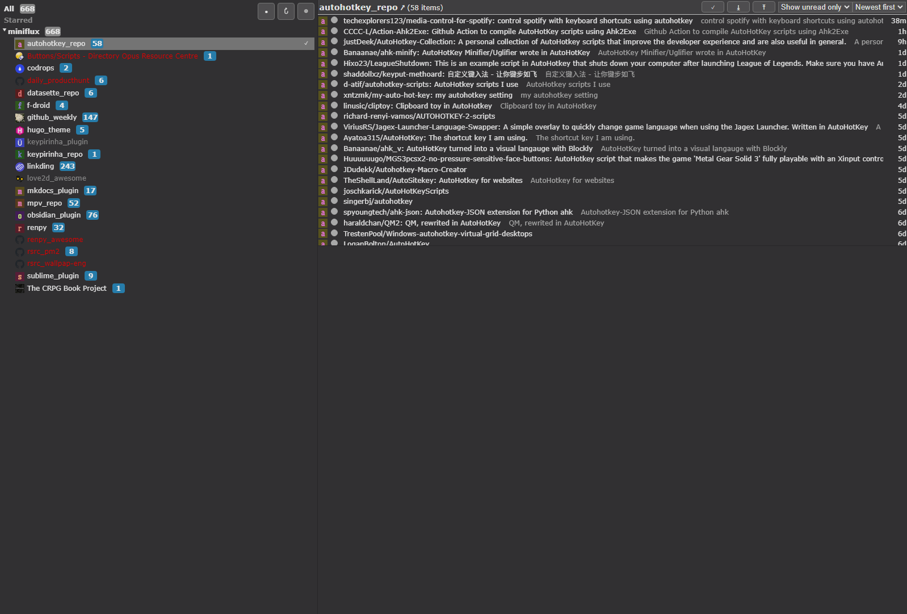Open the renpy_awesome feed

(55, 240)
